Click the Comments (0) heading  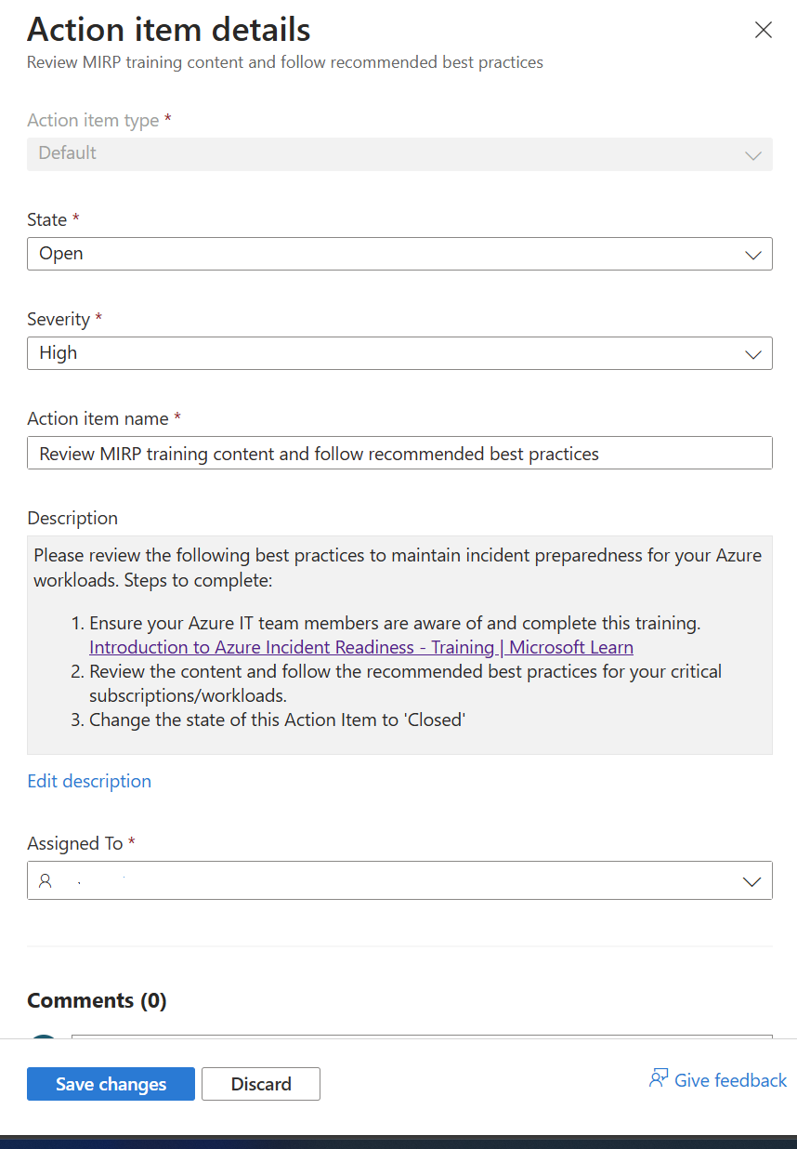[97, 1000]
